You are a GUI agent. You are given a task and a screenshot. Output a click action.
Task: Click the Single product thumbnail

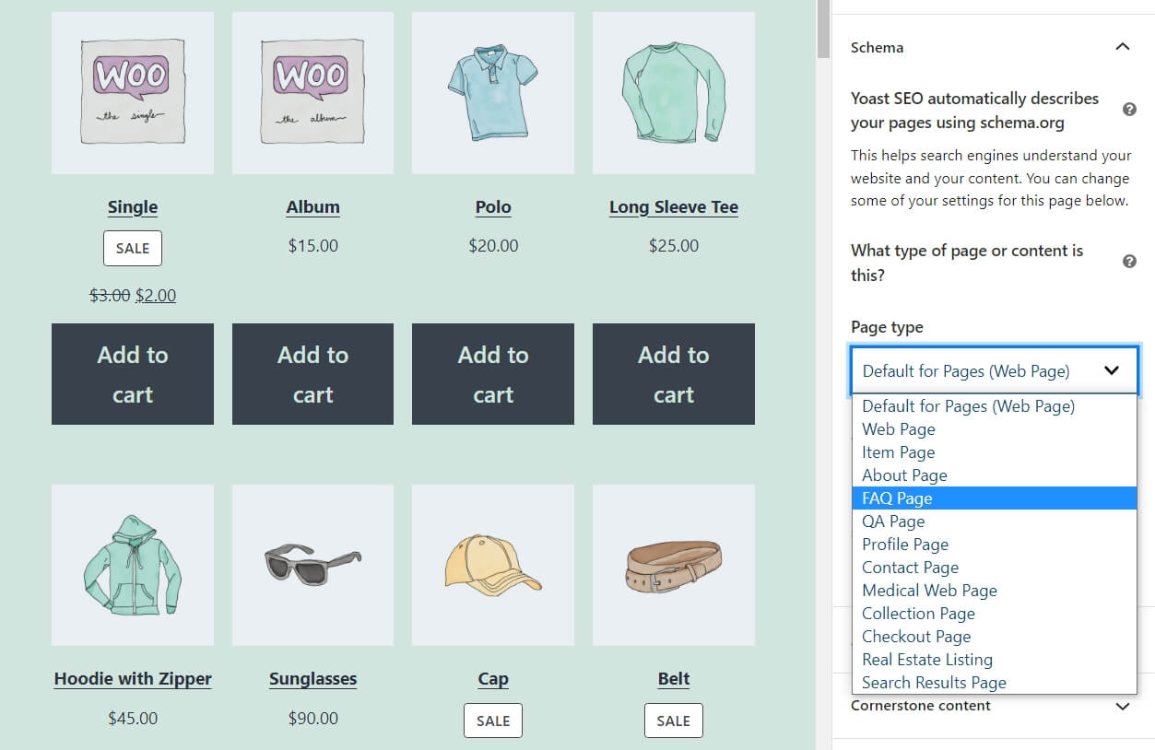click(x=133, y=92)
